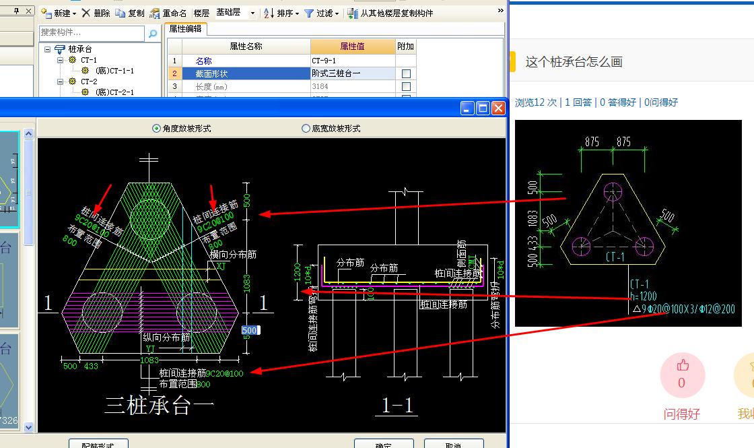Select the 角度放坡形式 radio option
The width and height of the screenshot is (754, 448).
(x=156, y=129)
